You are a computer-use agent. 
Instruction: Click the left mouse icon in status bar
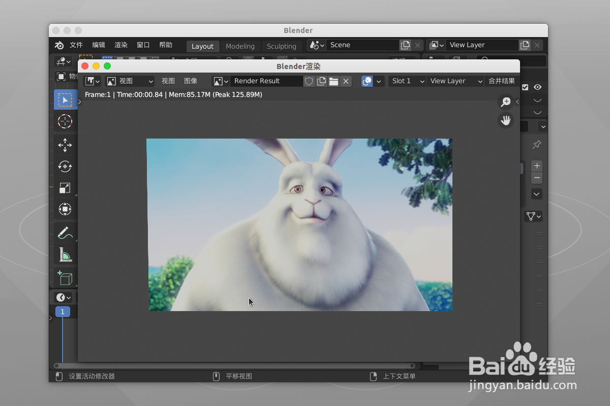(59, 376)
